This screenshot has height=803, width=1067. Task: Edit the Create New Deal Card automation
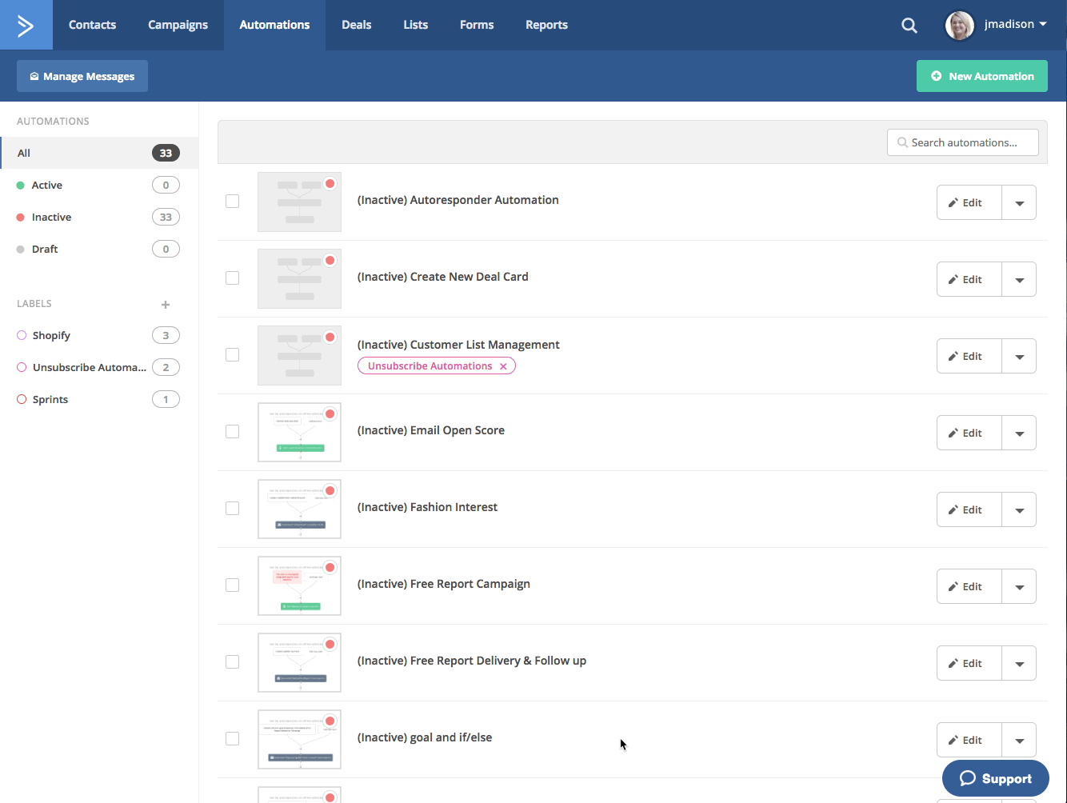click(x=969, y=279)
